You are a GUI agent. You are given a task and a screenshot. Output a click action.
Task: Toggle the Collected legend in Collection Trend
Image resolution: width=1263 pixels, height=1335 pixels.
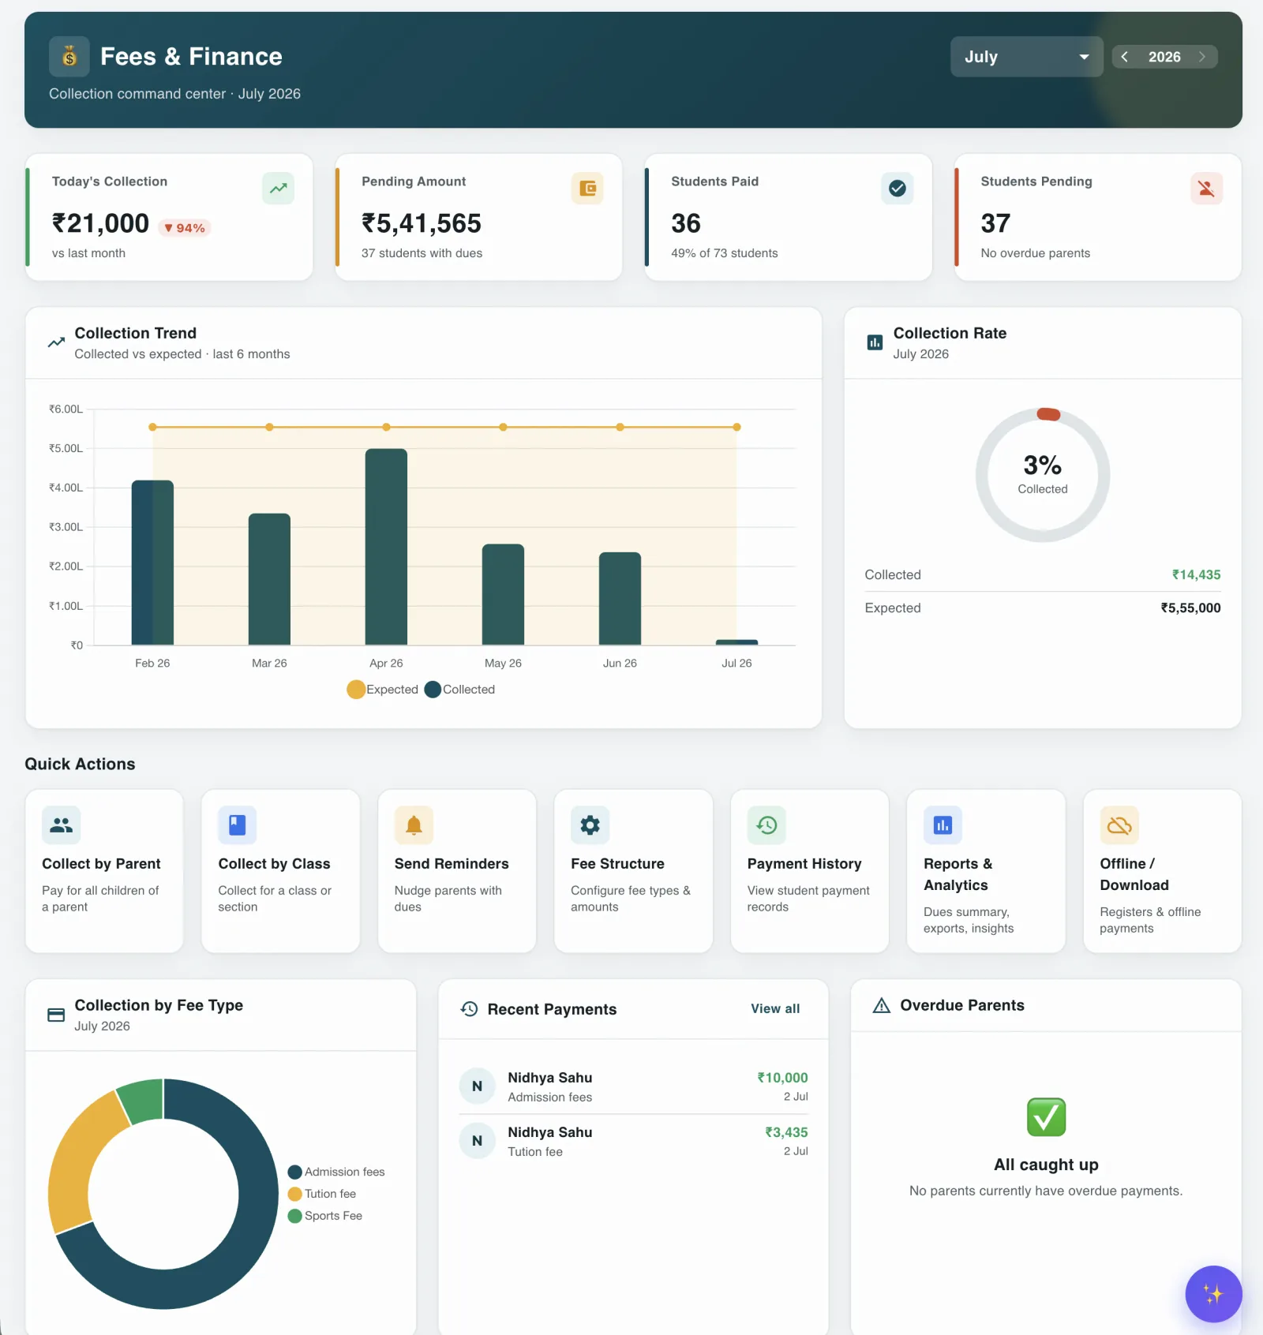point(460,690)
